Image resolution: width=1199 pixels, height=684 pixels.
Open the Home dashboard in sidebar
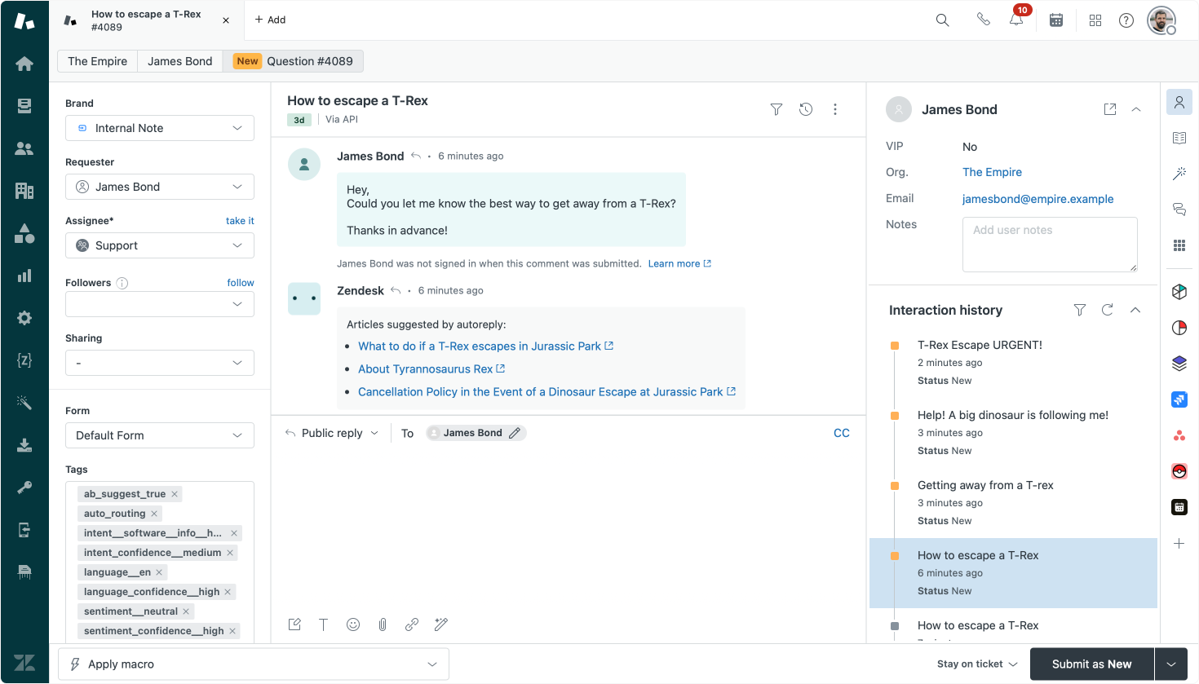pyautogui.click(x=24, y=64)
